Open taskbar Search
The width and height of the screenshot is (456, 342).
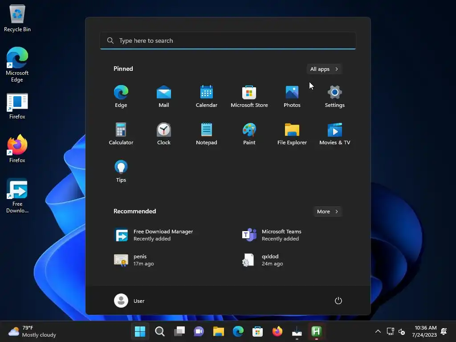tap(160, 331)
